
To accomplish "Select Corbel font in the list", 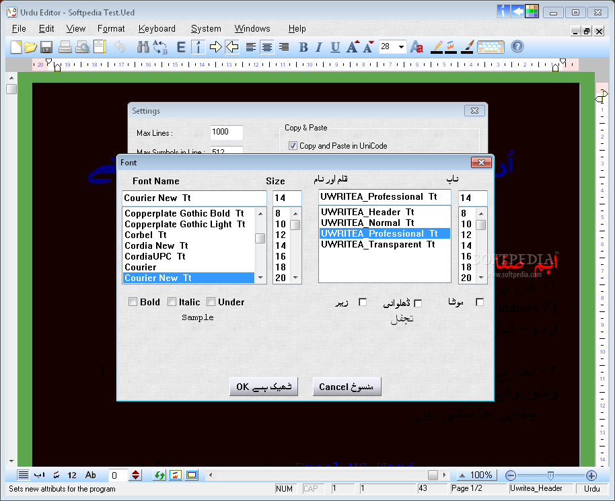I will pyautogui.click(x=188, y=235).
